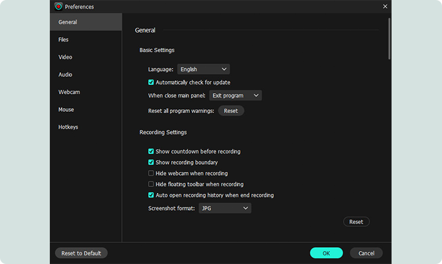The height and width of the screenshot is (264, 442).
Task: Open the Mouse settings tab
Action: point(86,109)
